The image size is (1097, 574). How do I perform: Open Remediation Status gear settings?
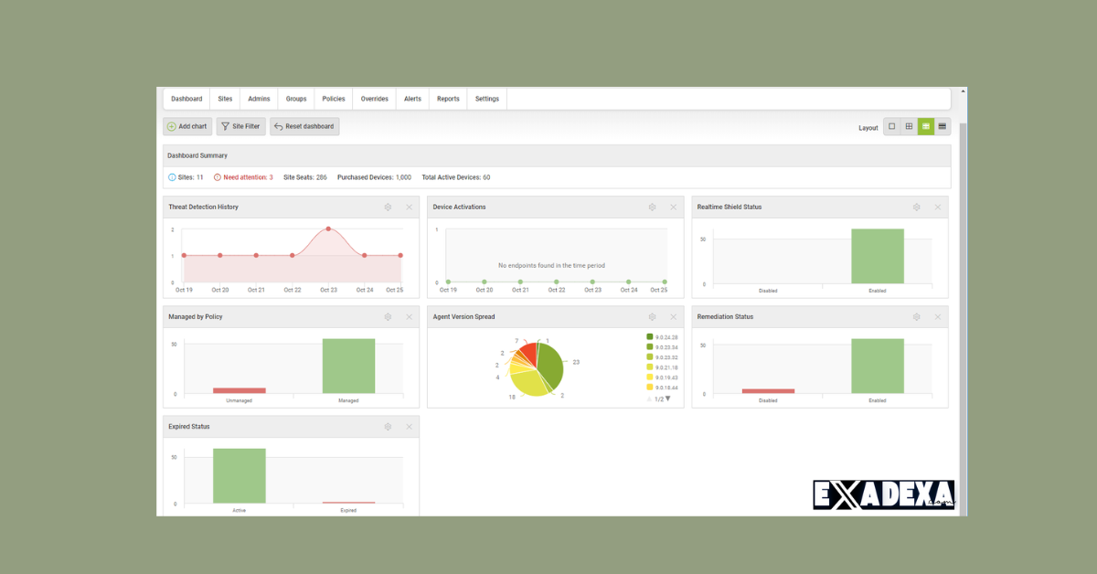(x=916, y=317)
